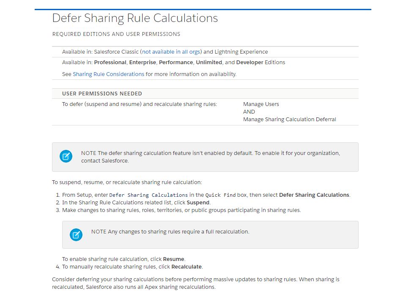Click 'REQUIRED EDITIONS AND USER PERMISSIONS' heading

[116, 34]
